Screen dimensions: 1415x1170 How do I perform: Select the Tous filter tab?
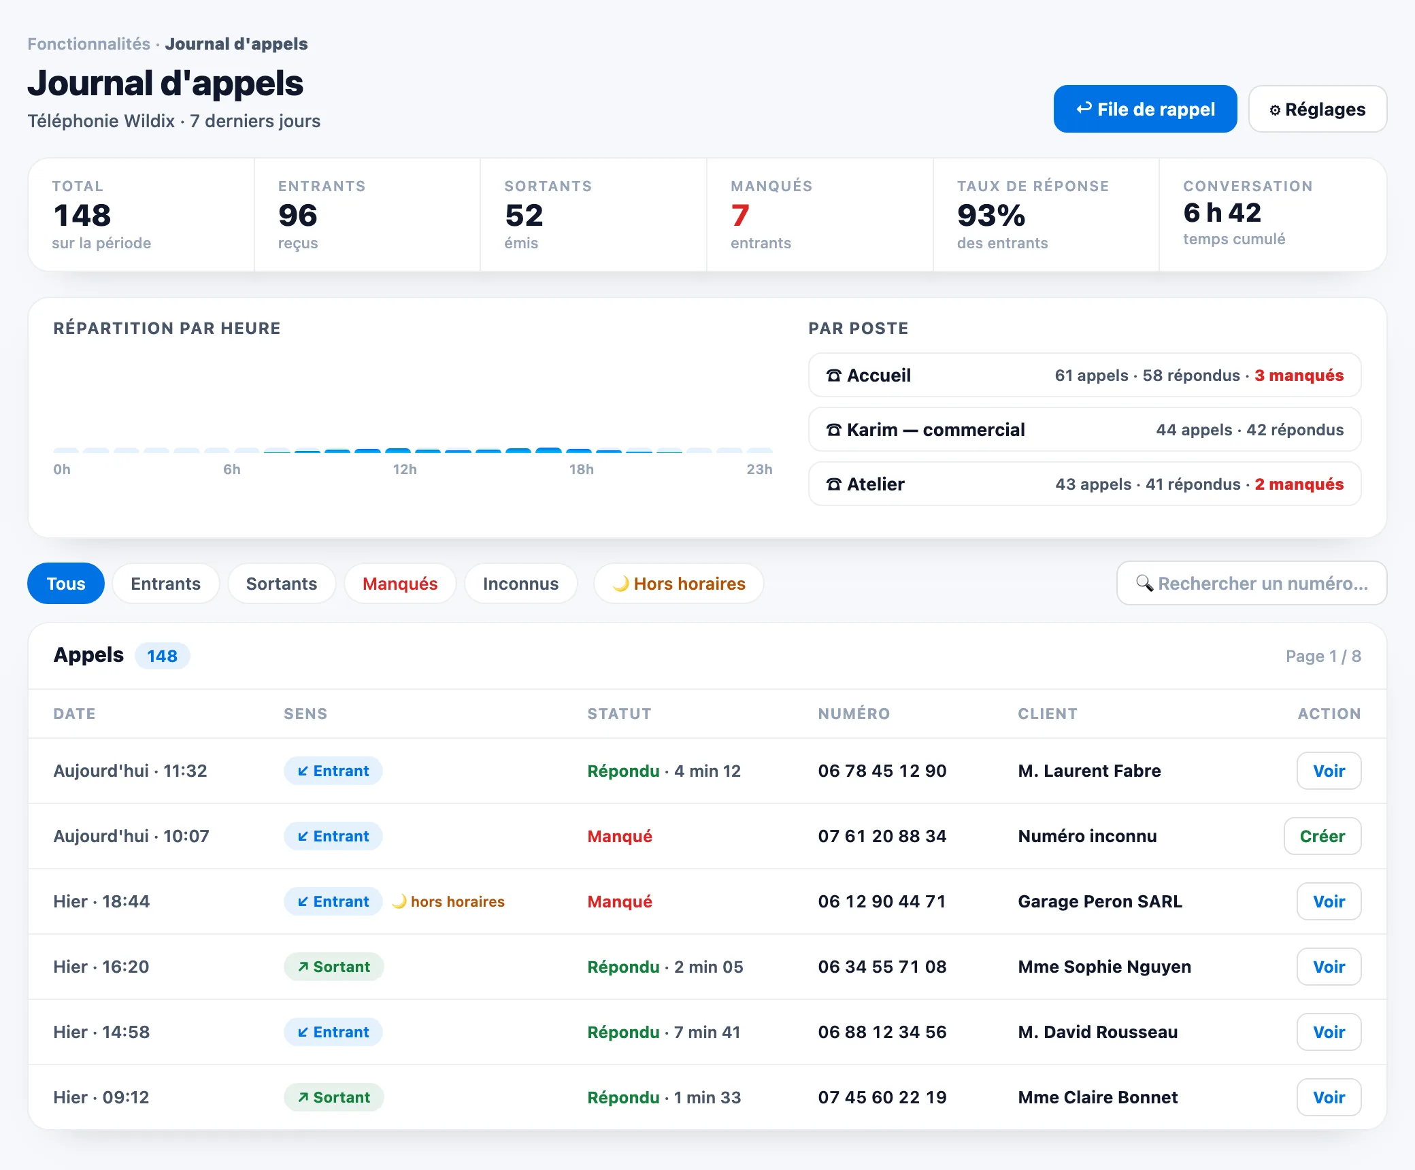[x=66, y=584]
